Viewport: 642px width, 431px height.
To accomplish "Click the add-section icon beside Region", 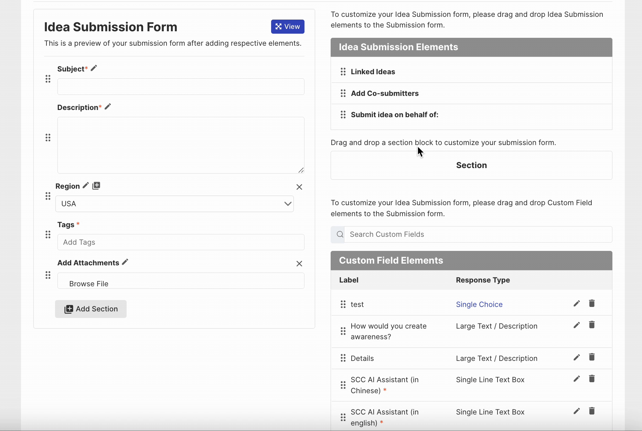I will [x=96, y=186].
